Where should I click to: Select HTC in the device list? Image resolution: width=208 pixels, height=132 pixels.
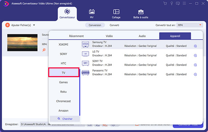click(63, 63)
